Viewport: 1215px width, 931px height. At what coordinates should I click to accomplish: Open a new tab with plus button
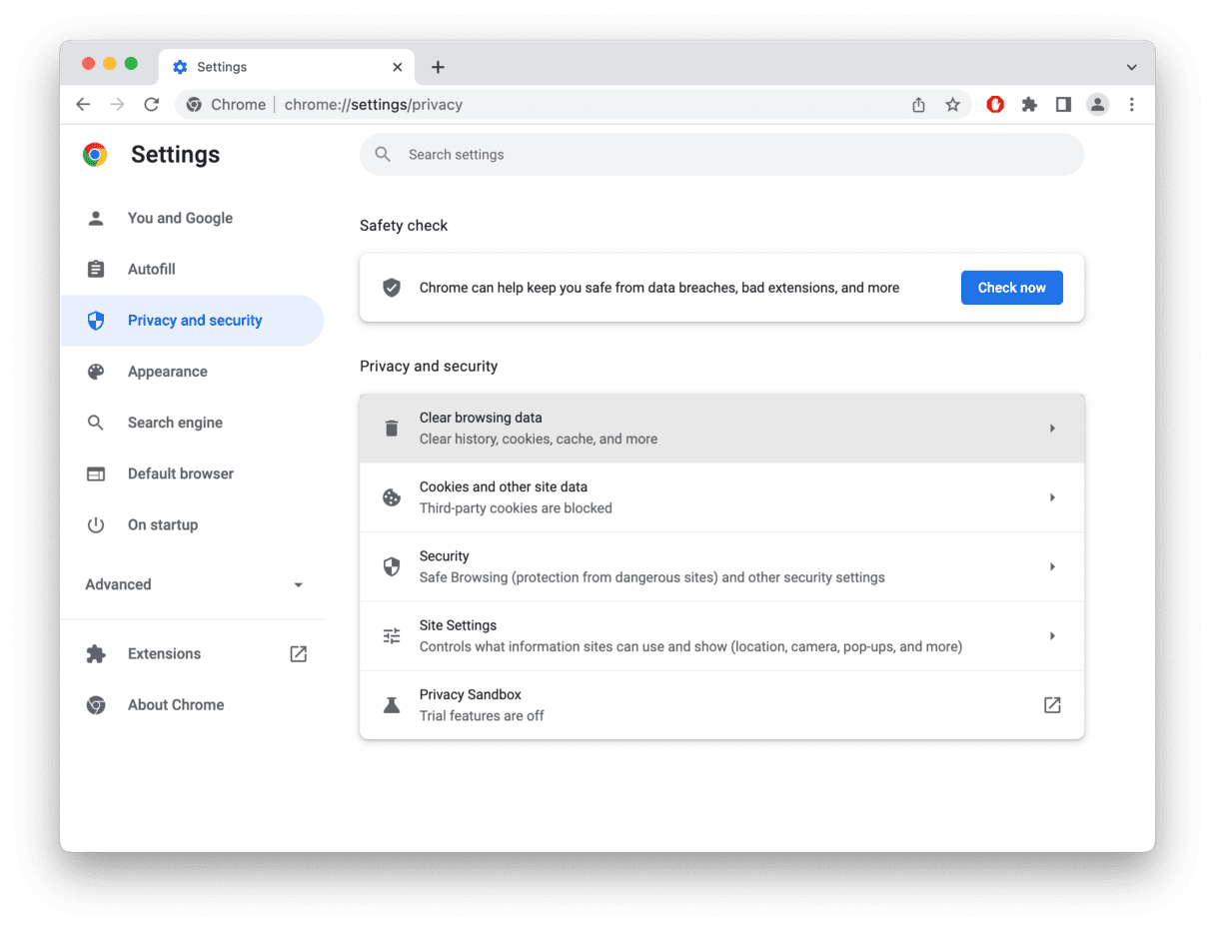[x=438, y=67]
